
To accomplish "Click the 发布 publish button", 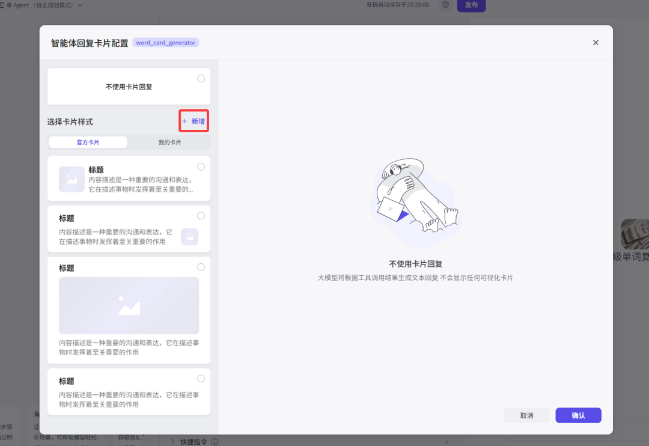I will tap(471, 5).
